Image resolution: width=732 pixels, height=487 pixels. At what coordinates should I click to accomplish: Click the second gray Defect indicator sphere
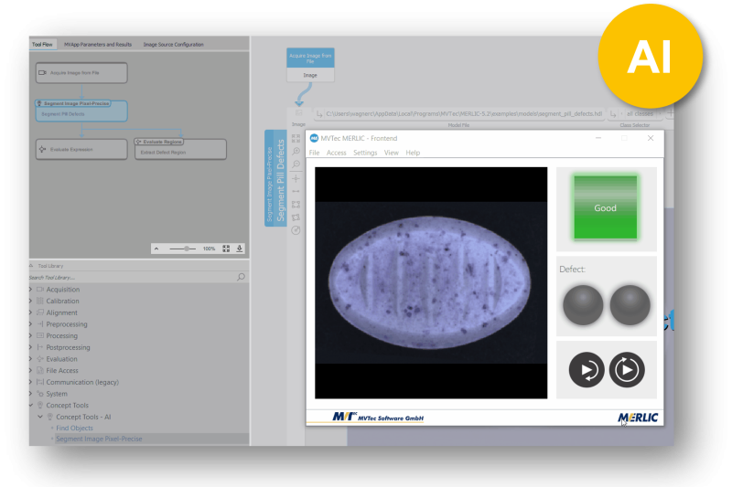click(x=630, y=305)
